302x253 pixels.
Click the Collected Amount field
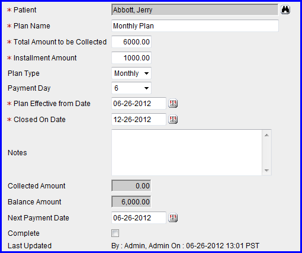pyautogui.click(x=131, y=186)
